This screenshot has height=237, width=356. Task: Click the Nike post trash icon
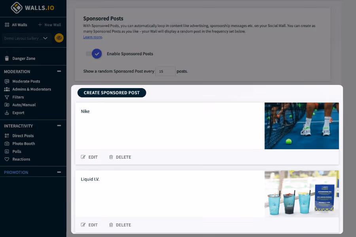tap(111, 157)
